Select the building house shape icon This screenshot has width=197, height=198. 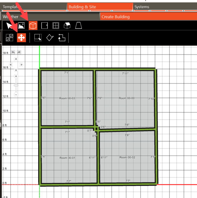67,26
